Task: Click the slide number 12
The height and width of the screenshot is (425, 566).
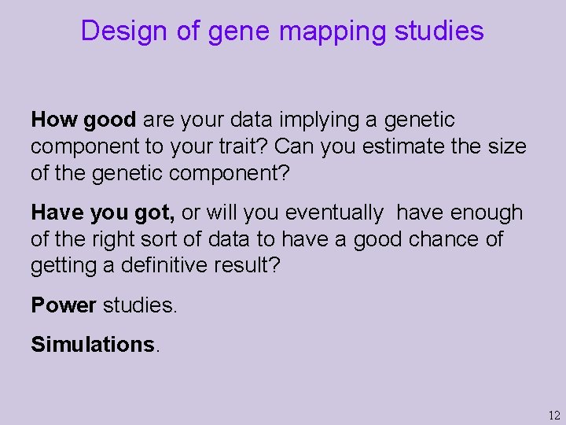Action: [553, 415]
